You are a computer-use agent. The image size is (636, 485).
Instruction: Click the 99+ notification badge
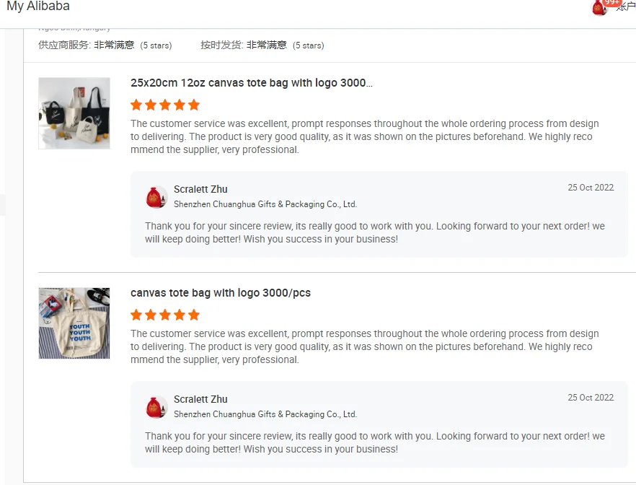(x=611, y=3)
